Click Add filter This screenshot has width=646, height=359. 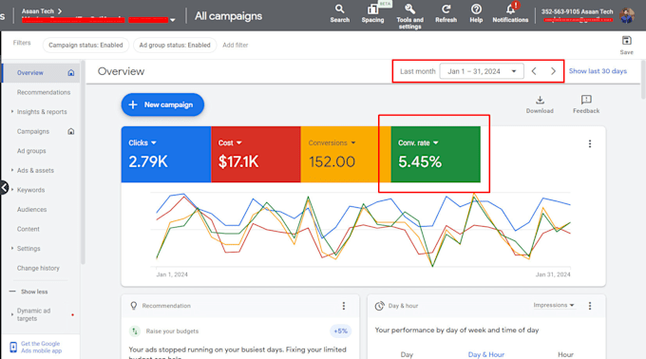click(236, 45)
